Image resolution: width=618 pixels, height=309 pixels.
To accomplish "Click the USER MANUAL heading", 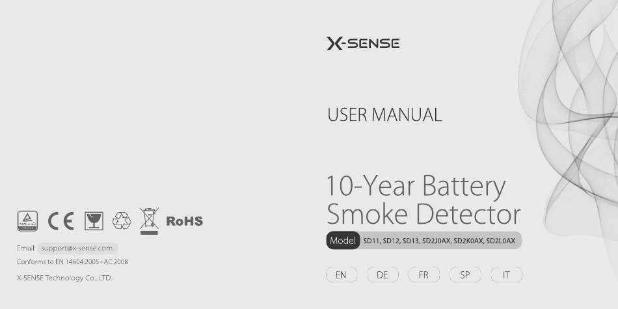I will pyautogui.click(x=384, y=114).
